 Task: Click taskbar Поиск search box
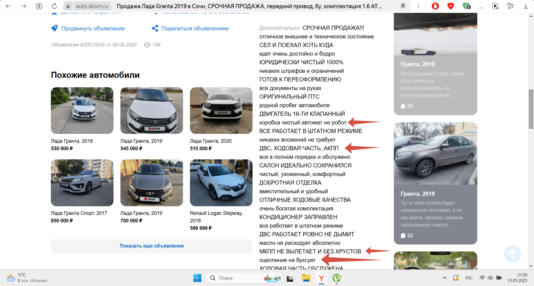(x=244, y=278)
